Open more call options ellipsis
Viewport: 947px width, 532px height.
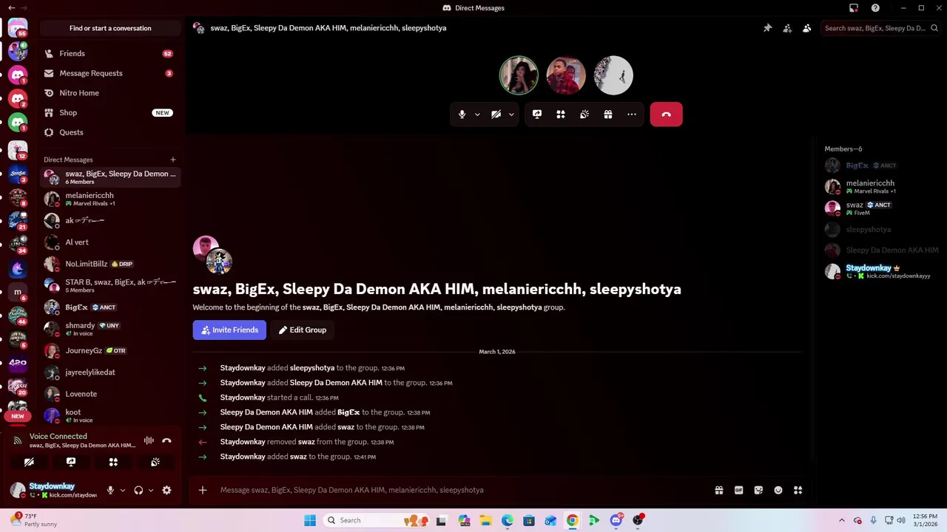(x=632, y=115)
